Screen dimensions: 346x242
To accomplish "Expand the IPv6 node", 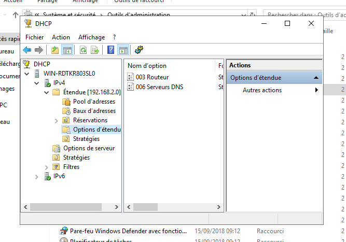I will pyautogui.click(x=36, y=177).
